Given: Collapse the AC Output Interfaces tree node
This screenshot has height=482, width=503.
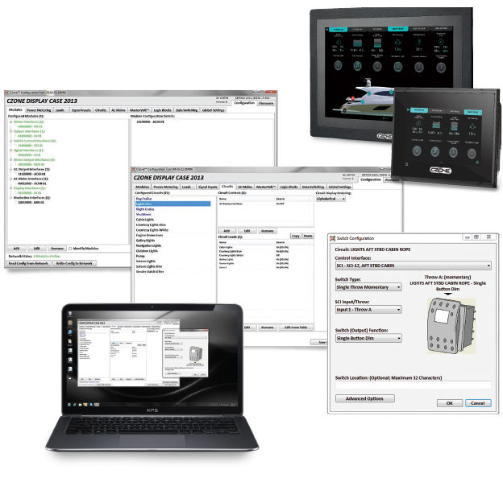Looking at the screenshot, I should tap(10, 170).
